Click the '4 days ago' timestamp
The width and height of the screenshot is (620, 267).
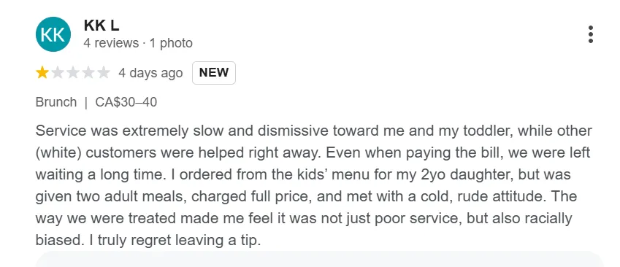point(150,73)
